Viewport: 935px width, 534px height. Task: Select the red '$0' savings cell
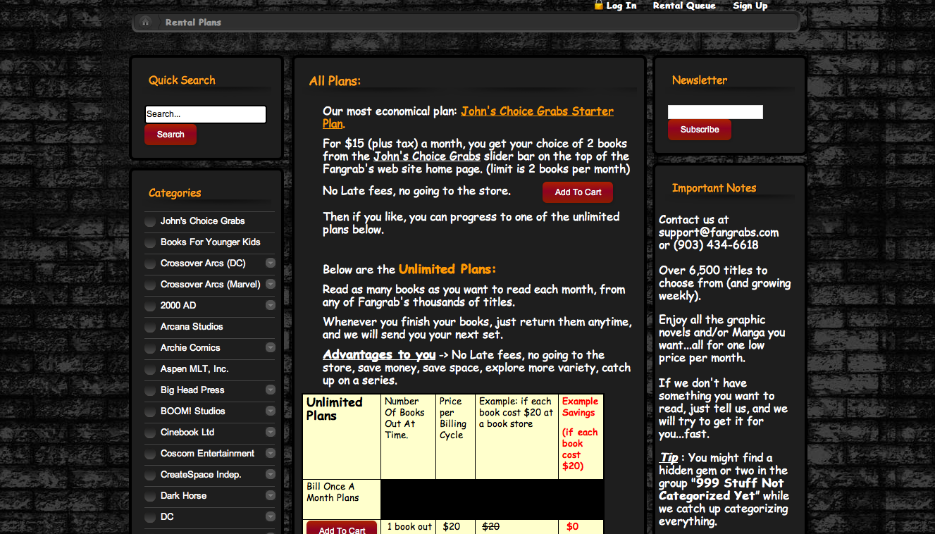point(581,527)
